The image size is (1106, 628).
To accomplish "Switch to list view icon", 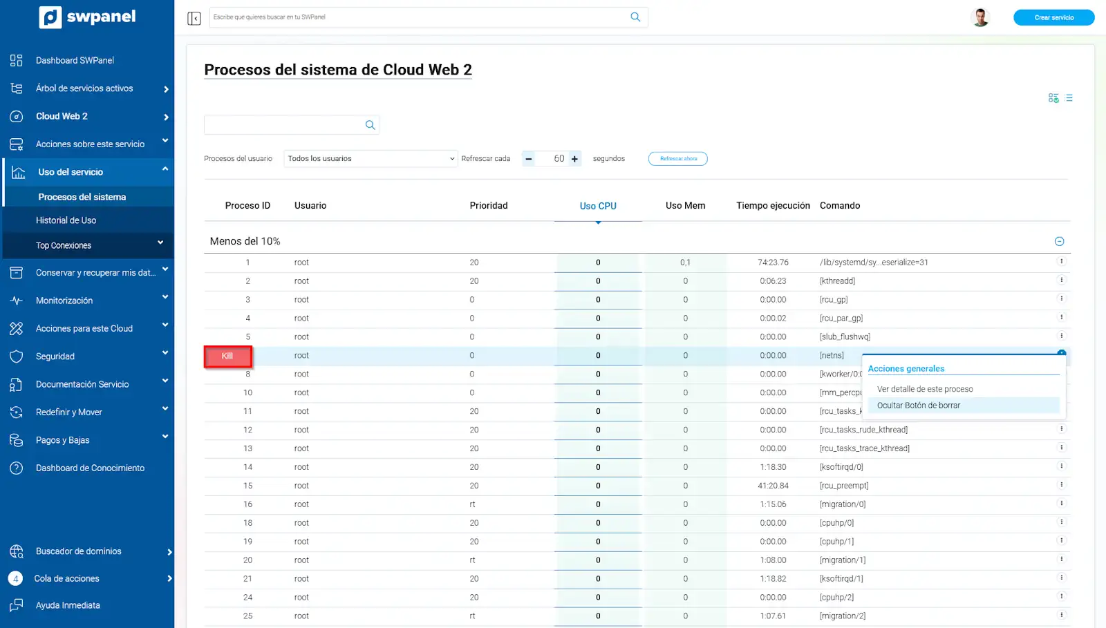I will coord(1069,98).
